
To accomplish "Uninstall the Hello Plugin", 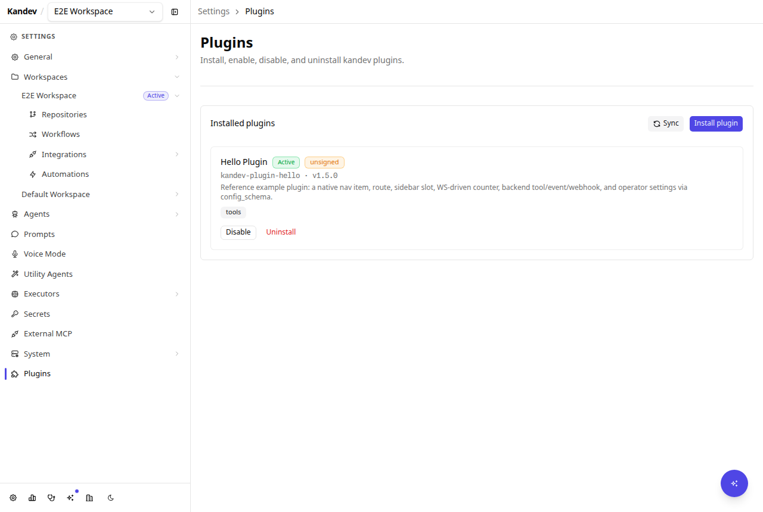I will coord(281,232).
